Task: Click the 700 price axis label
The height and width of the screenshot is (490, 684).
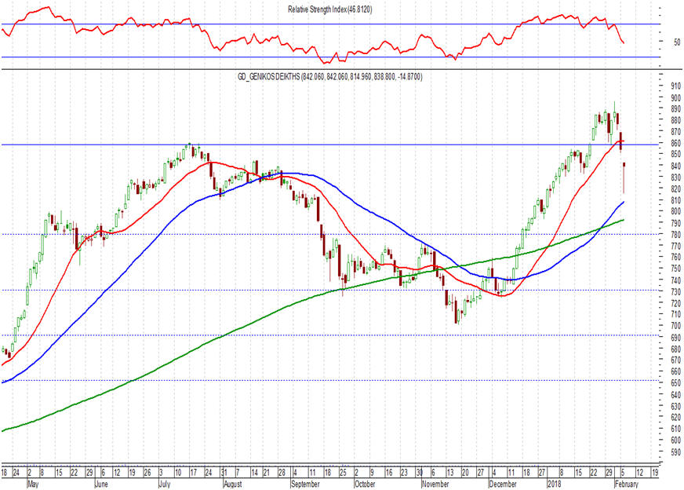Action: (x=675, y=326)
